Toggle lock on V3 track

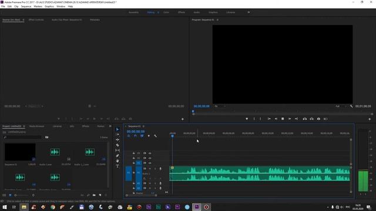tap(133, 153)
